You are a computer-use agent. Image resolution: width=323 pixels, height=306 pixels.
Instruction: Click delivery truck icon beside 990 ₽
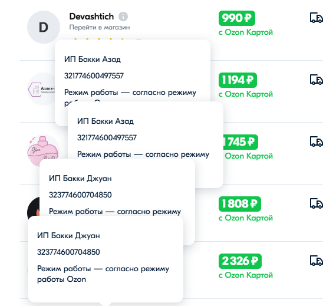pyautogui.click(x=316, y=18)
